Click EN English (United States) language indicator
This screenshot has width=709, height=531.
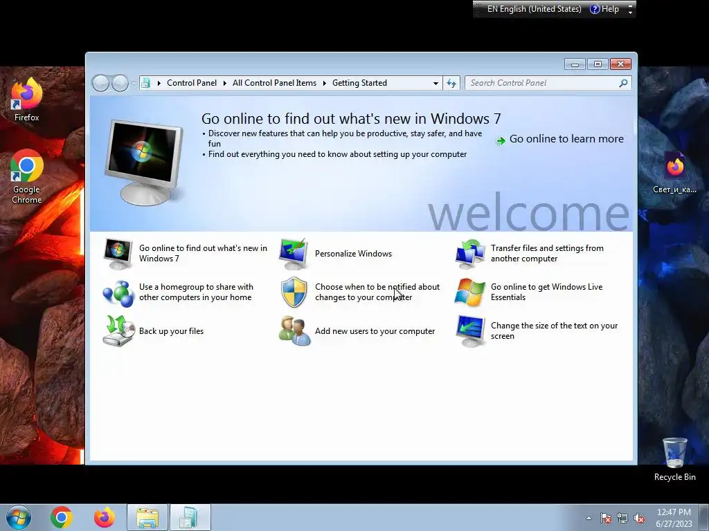coord(534,9)
